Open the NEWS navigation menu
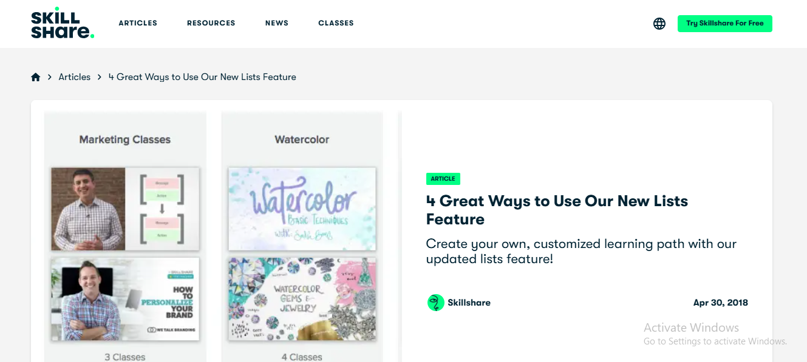Viewport: 807px width, 362px height. click(277, 23)
